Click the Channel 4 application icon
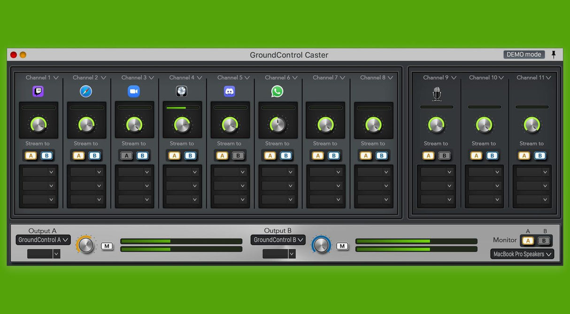Viewport: 570px width, 314px height. point(182,91)
